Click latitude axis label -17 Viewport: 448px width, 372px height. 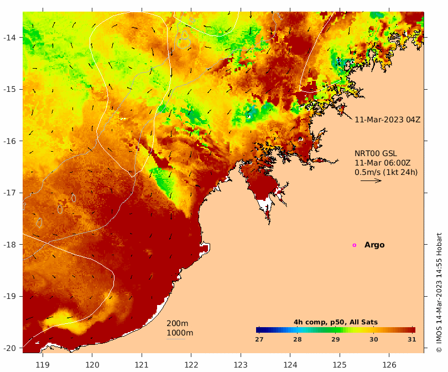pyautogui.click(x=9, y=193)
